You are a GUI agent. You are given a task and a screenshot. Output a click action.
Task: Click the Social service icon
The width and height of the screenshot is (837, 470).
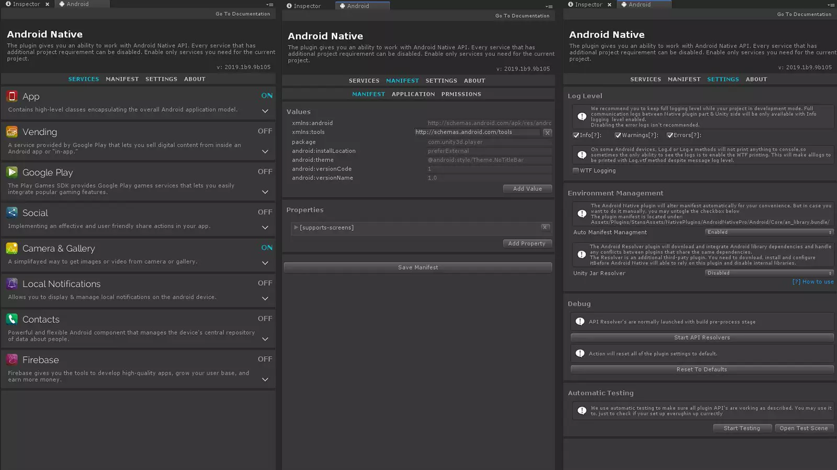click(12, 213)
